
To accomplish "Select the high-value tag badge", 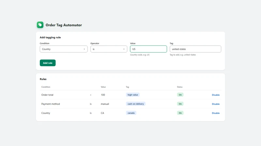I will click(x=133, y=95).
